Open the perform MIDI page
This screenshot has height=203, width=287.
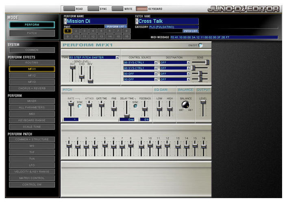pyautogui.click(x=32, y=114)
